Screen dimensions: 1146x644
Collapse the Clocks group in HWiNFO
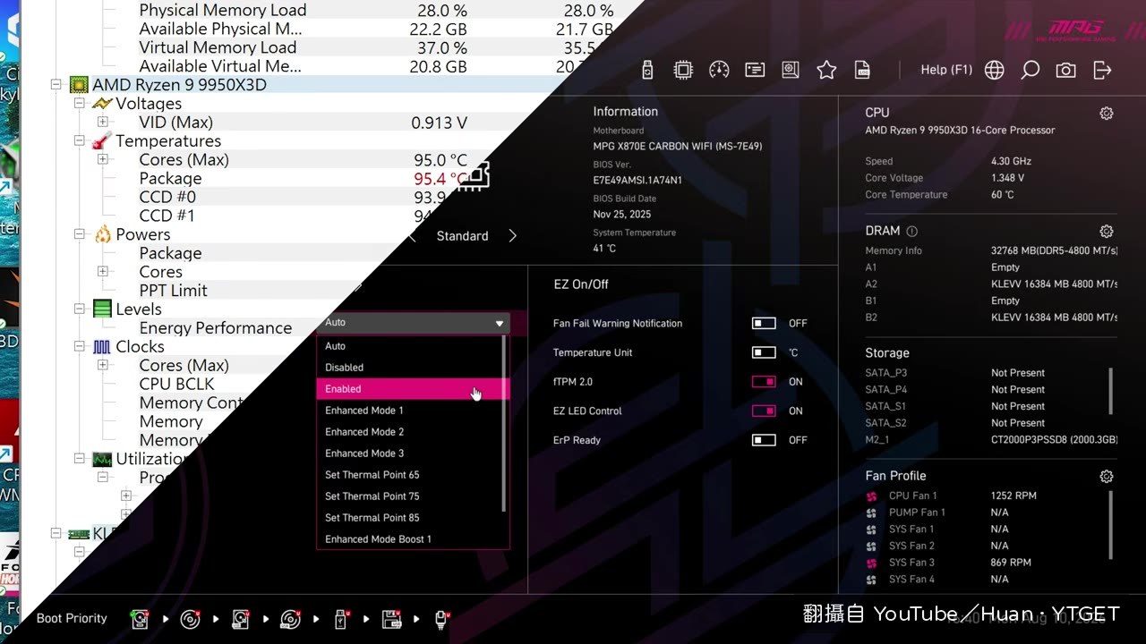[79, 347]
